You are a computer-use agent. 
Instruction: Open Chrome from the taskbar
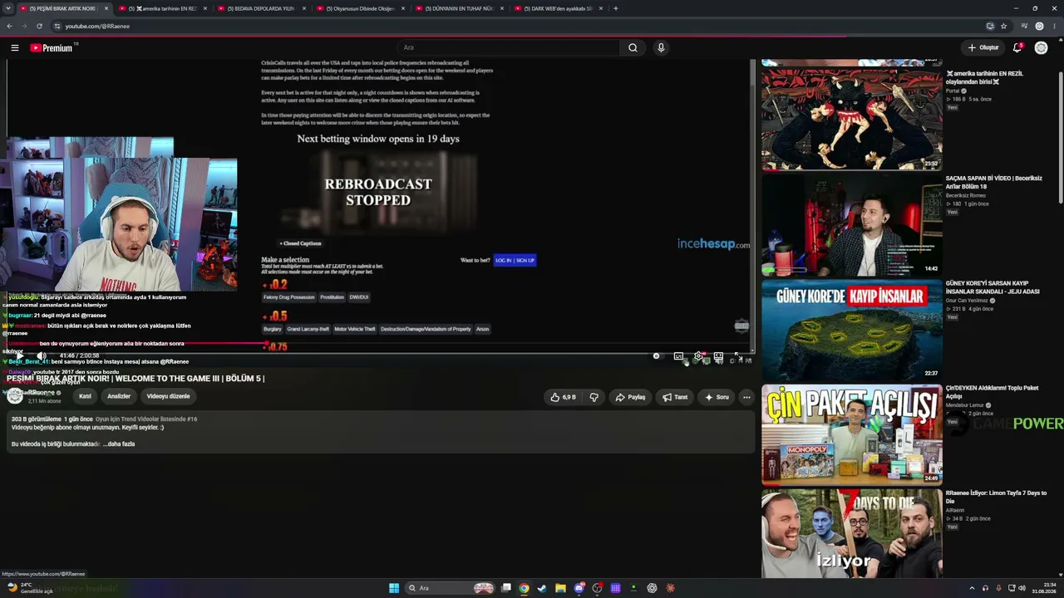[524, 588]
